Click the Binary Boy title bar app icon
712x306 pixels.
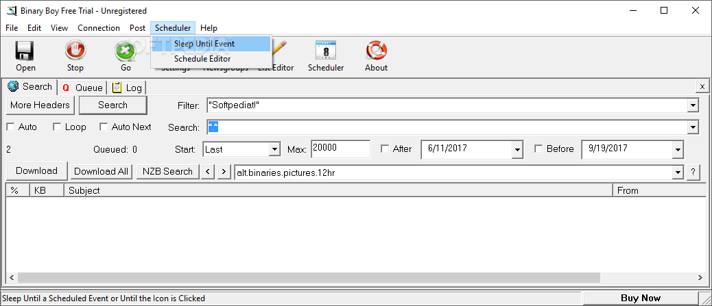point(12,10)
